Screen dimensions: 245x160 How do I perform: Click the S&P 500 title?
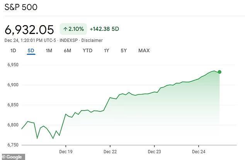coord(21,8)
